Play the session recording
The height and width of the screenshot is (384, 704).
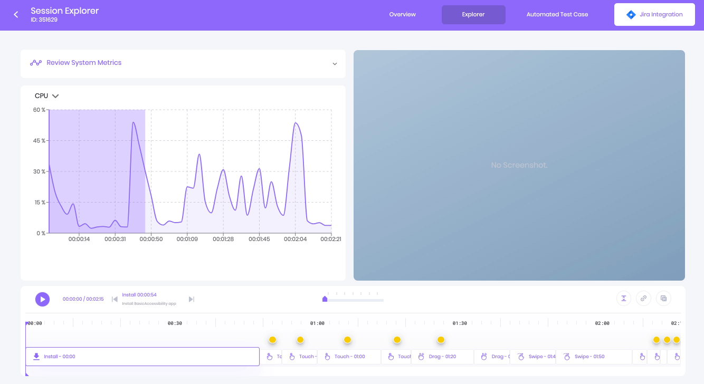[42, 299]
